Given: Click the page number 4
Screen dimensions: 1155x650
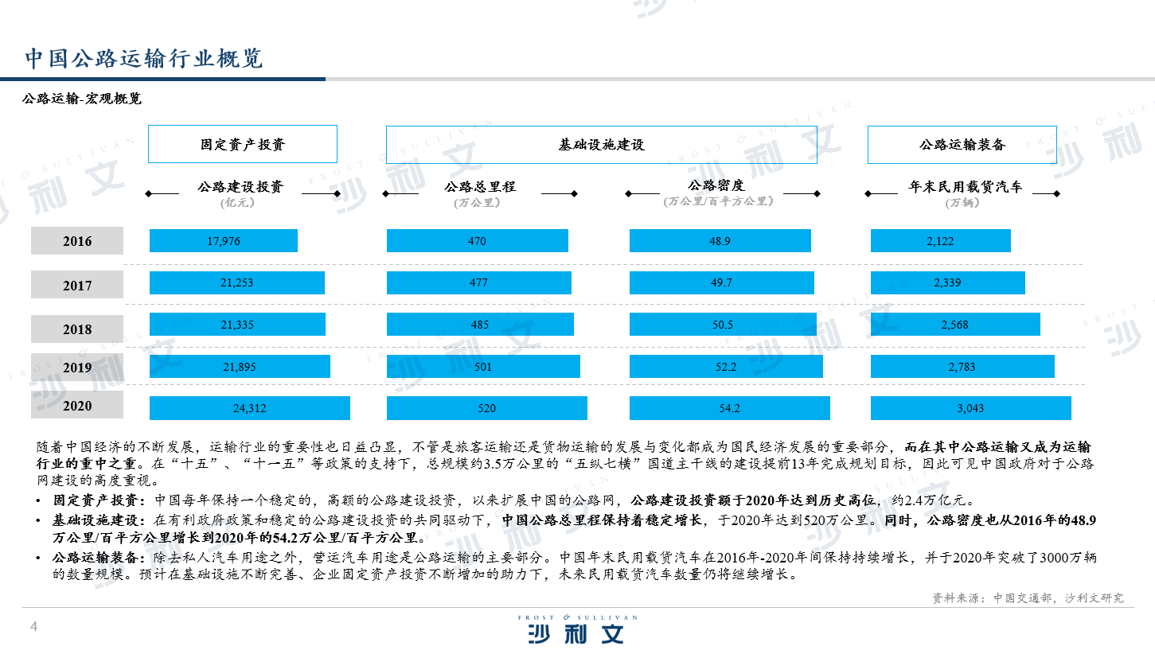Looking at the screenshot, I should pyautogui.click(x=33, y=627).
